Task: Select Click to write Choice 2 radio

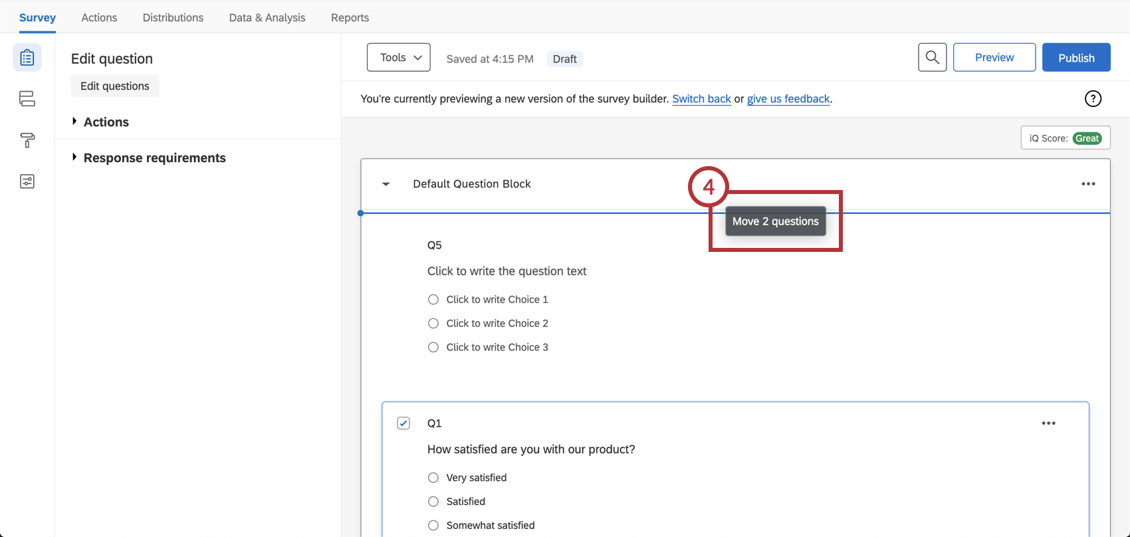Action: point(433,324)
